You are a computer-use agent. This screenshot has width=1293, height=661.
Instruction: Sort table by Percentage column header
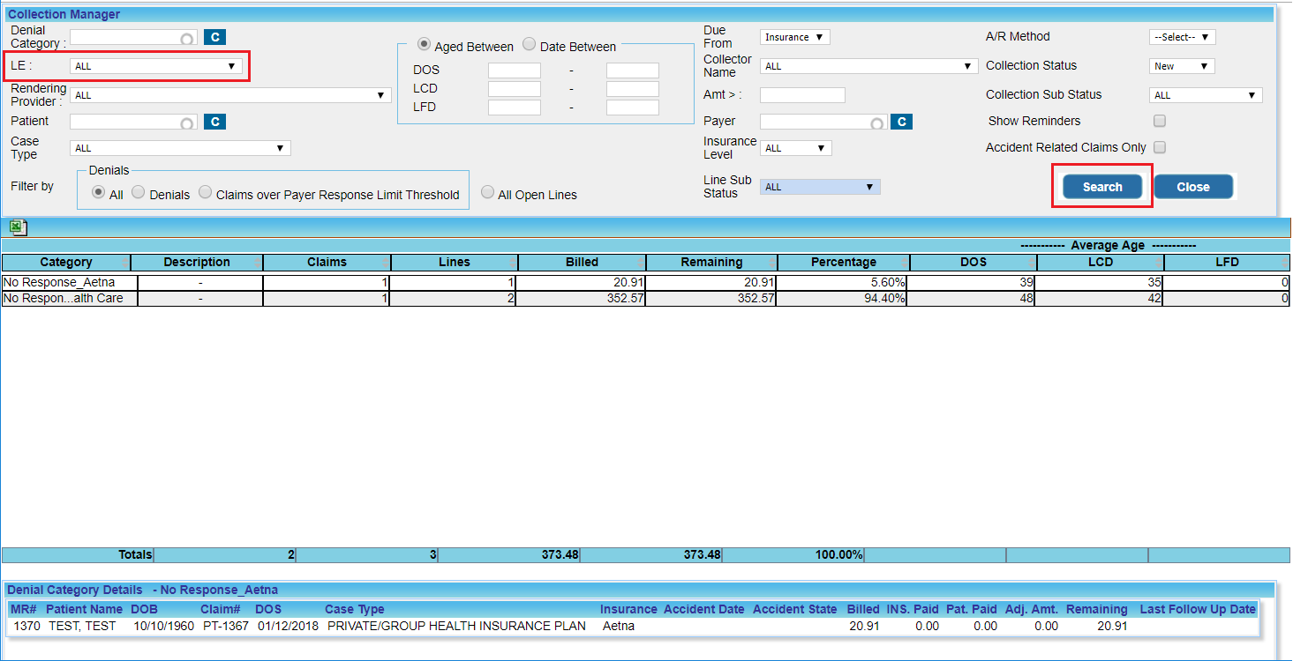(844, 262)
